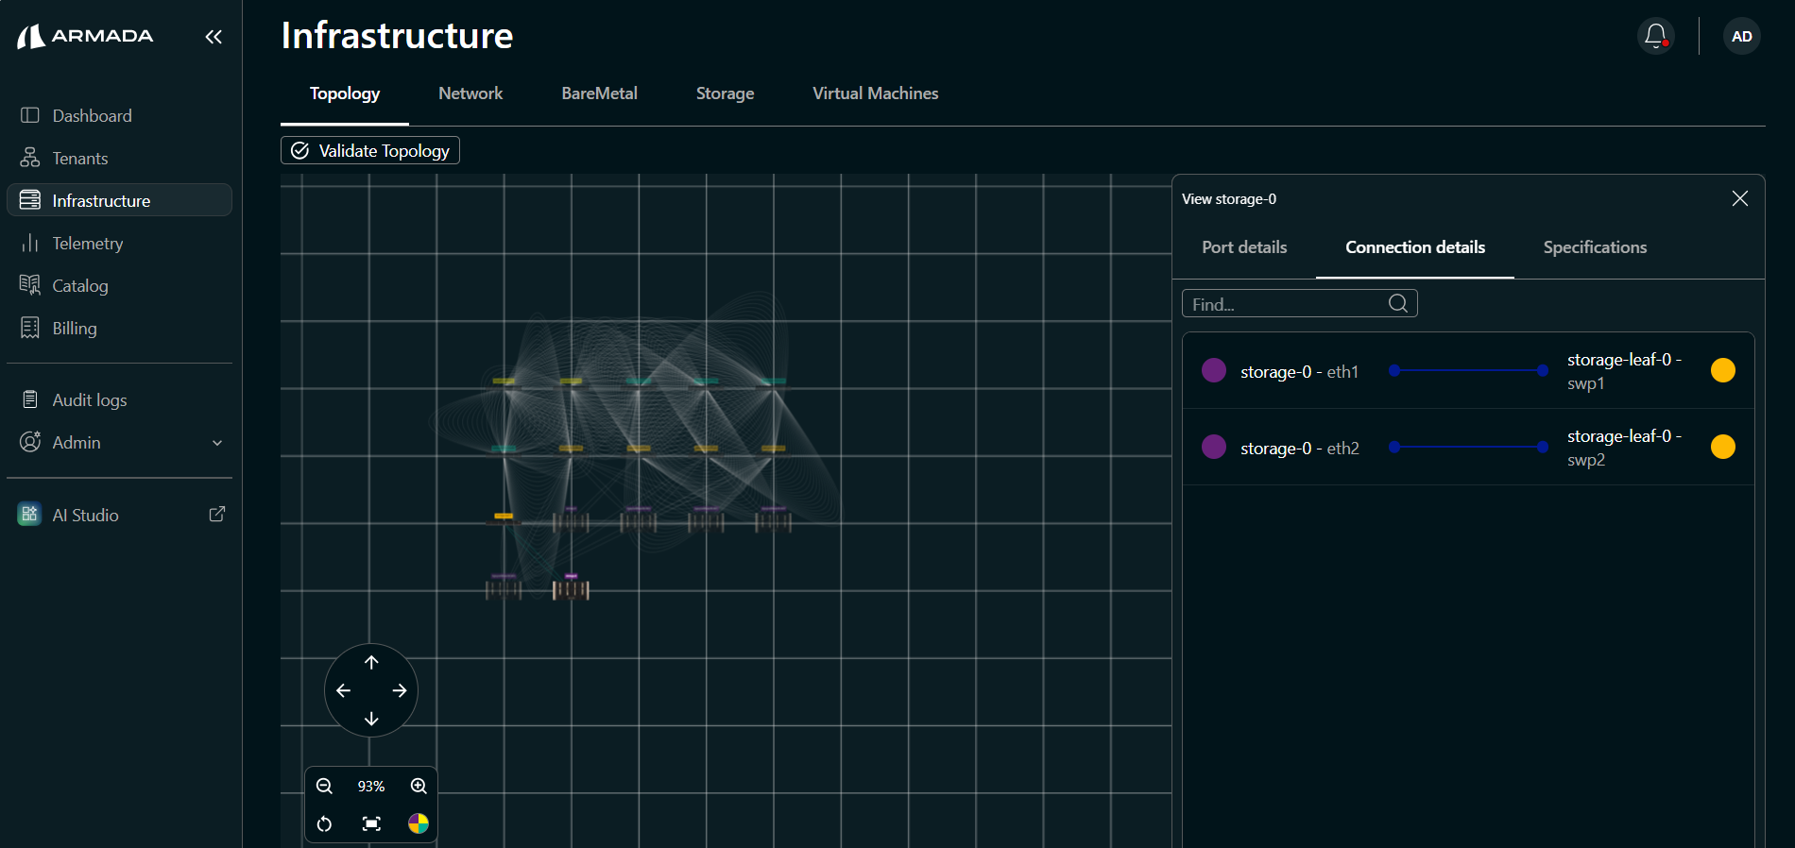Open Audit logs
1795x848 pixels.
tap(119, 399)
